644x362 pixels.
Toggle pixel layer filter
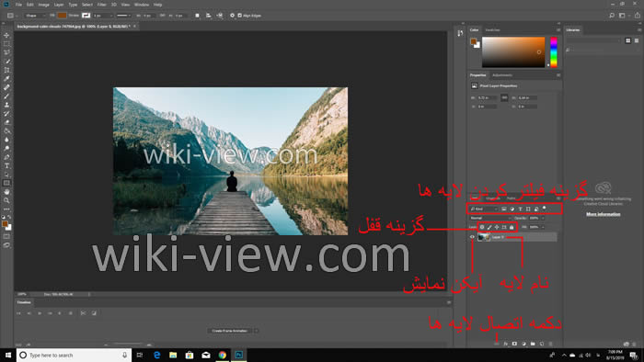[x=504, y=209]
